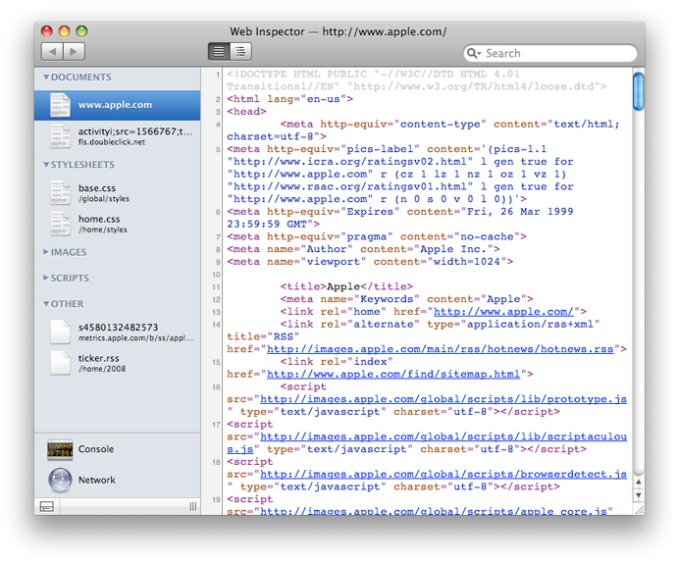Open the home.css stylesheet
679x562 pixels.
pyautogui.click(x=118, y=224)
